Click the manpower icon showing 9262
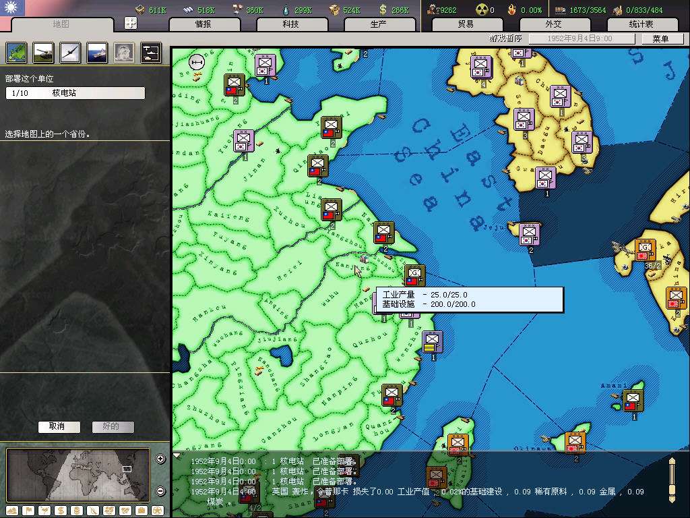 click(433, 9)
